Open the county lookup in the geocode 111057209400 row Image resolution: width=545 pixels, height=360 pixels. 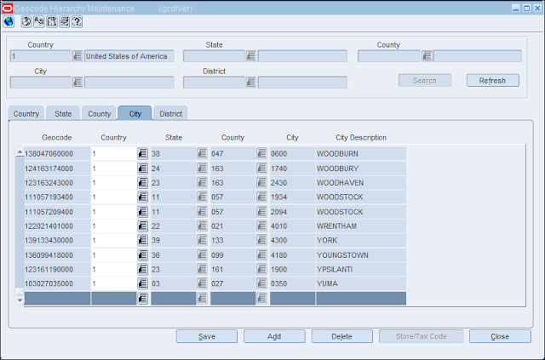tap(261, 212)
